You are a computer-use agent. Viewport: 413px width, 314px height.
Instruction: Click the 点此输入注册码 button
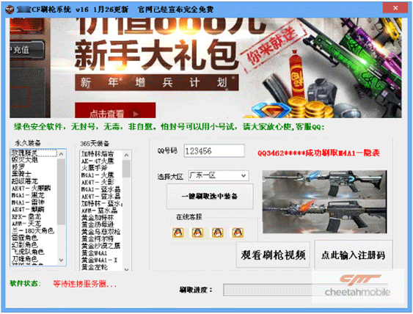[x=353, y=255]
